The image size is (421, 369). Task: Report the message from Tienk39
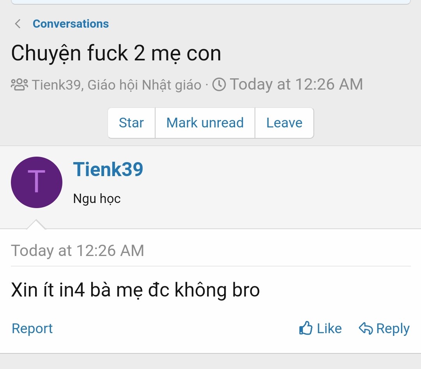pos(32,328)
